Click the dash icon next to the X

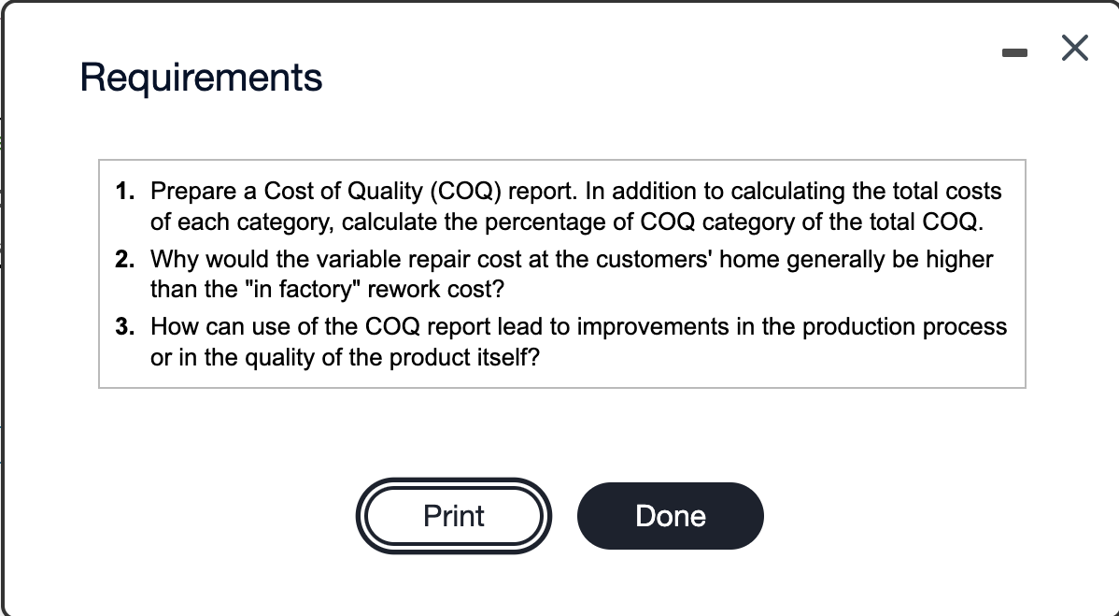click(x=1014, y=52)
